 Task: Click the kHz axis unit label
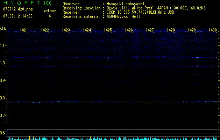click(x=3, y=28)
